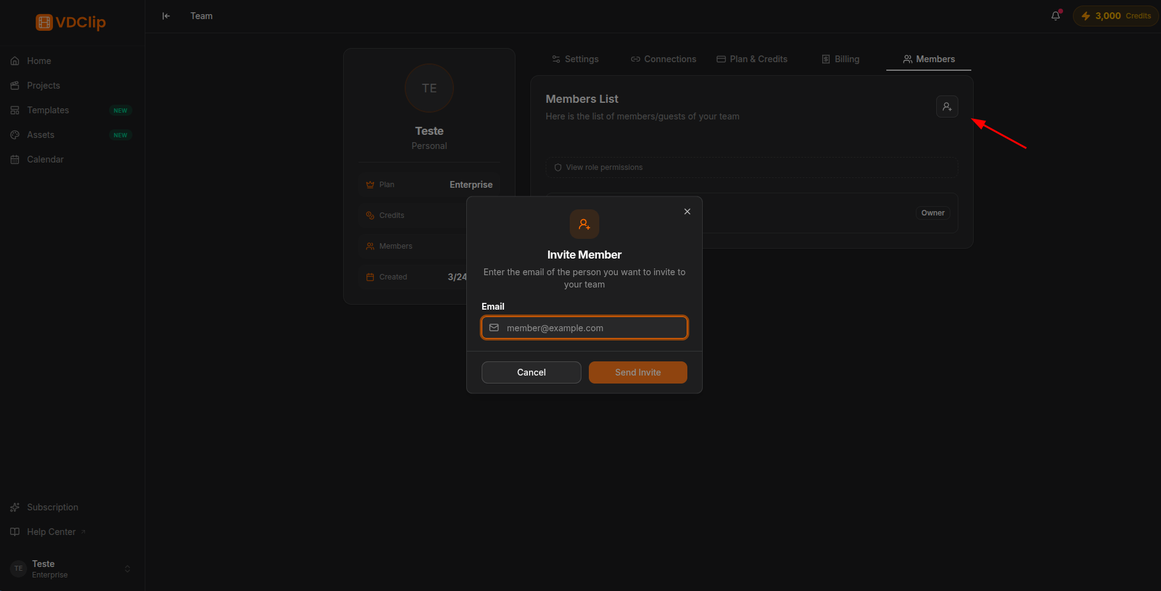Click the Projects clapperboard icon
1161x591 pixels.
(x=15, y=86)
